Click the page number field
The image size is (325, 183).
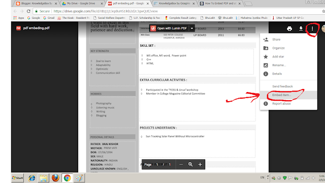click(x=157, y=165)
